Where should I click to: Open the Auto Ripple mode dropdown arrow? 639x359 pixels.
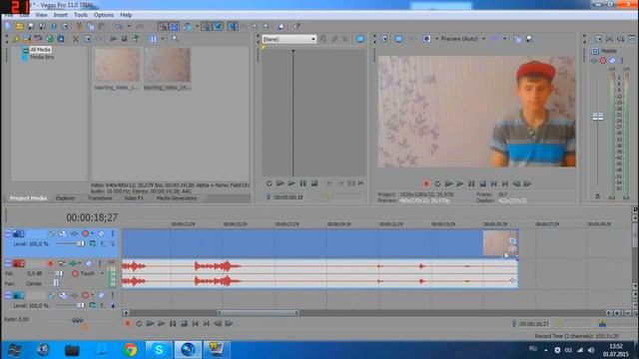tap(198, 27)
